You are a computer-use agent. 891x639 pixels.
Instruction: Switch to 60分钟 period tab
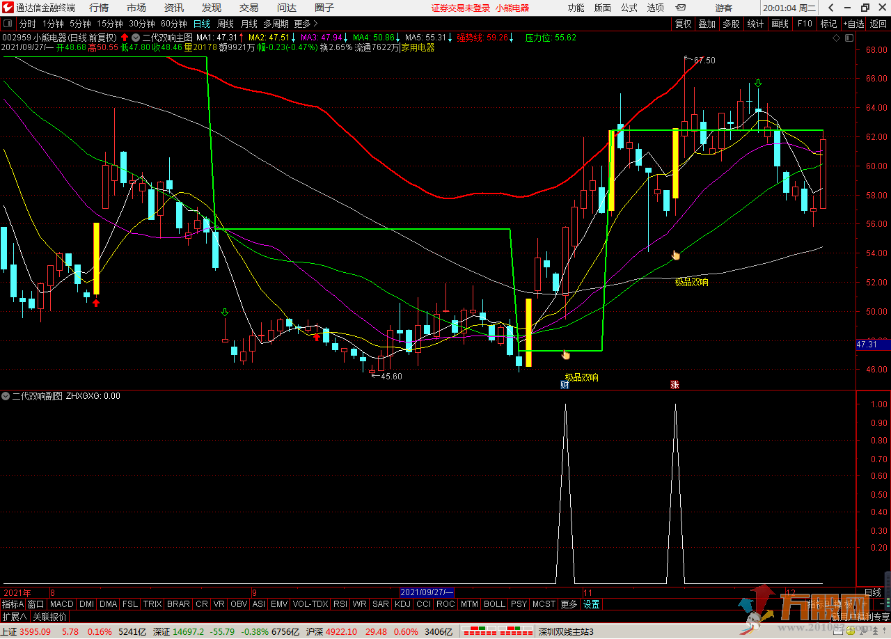174,24
